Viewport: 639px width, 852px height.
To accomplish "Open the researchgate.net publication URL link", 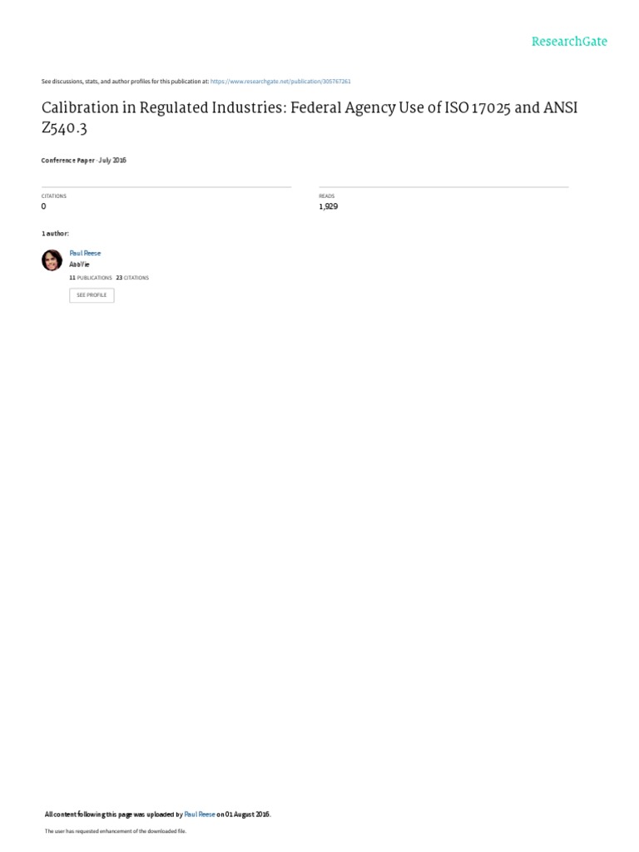I will click(280, 82).
